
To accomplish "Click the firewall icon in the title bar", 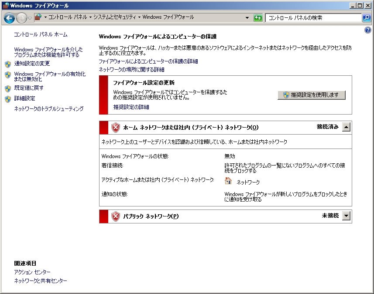I will tap(6, 6).
